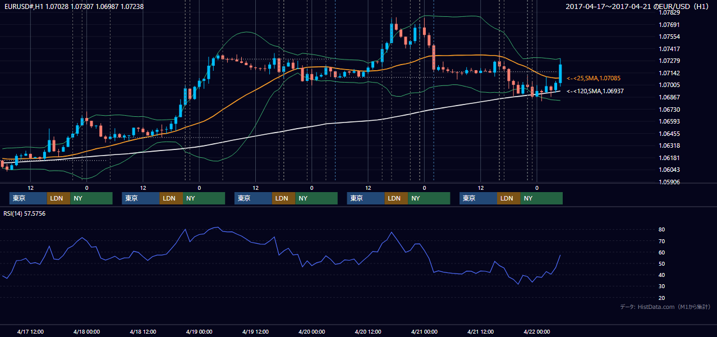Viewport: 717px width, 337px height.
Task: Click RSI scale value 70
Action: point(662,241)
